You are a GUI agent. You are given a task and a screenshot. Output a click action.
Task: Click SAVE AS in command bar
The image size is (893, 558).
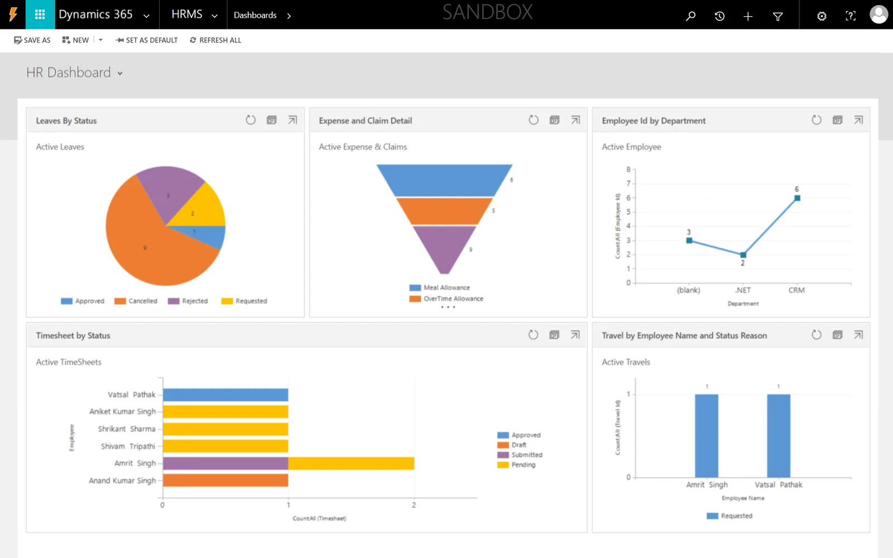pos(32,40)
